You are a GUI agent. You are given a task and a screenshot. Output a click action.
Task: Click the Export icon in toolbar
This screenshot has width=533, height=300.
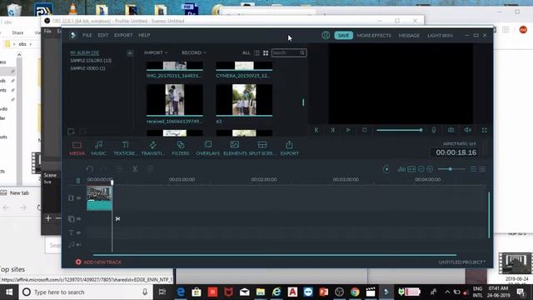point(289,148)
